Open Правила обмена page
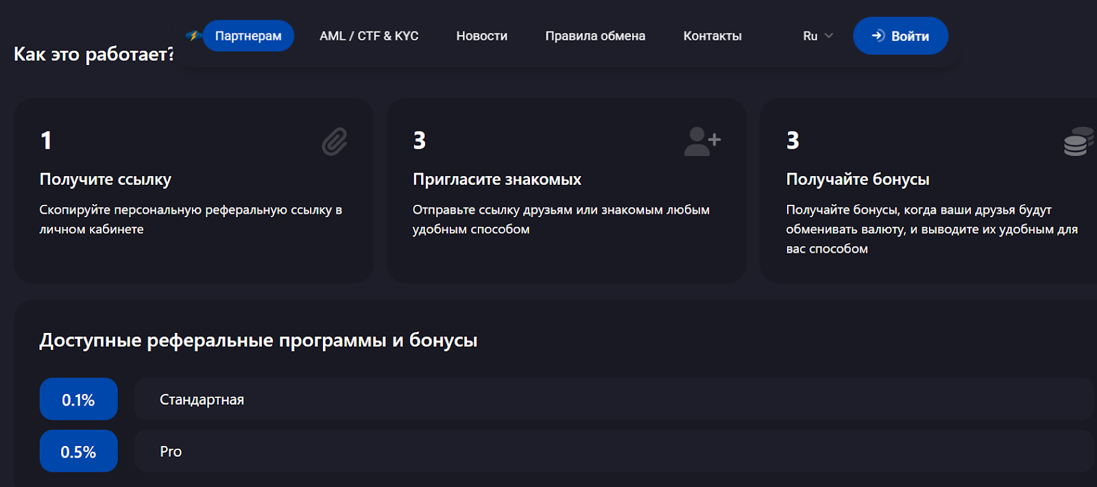This screenshot has height=487, width=1097. (595, 36)
